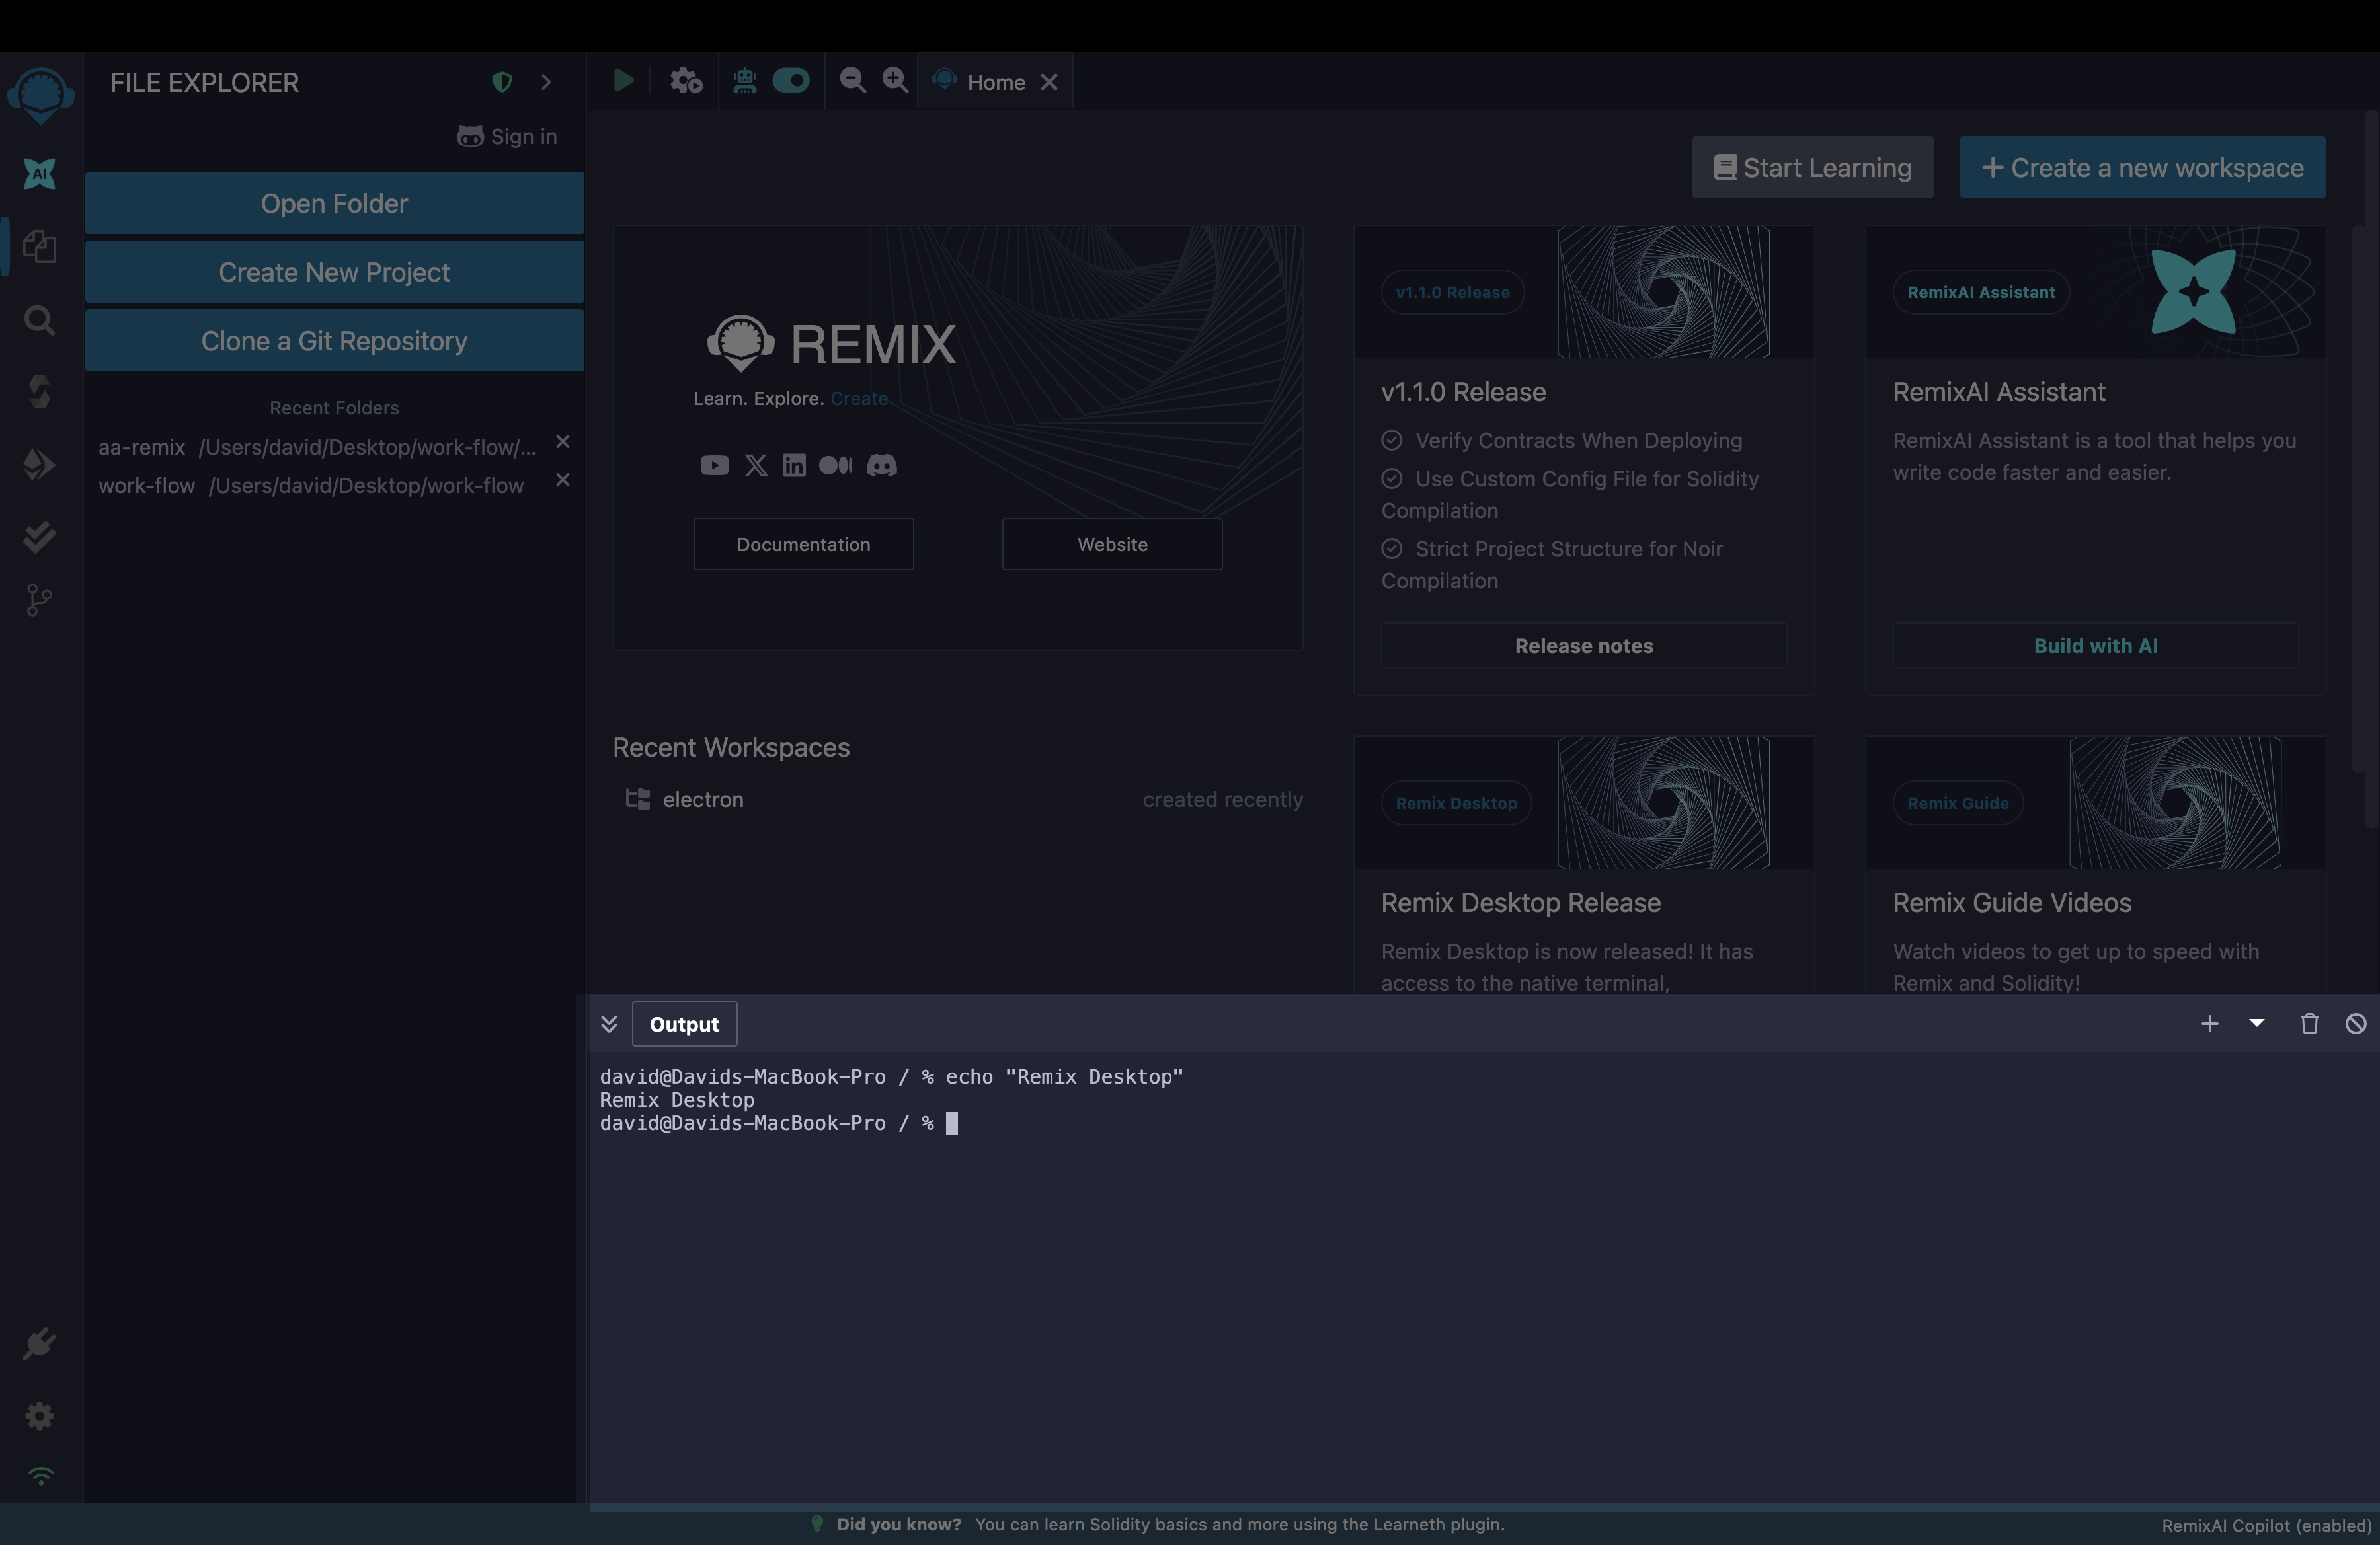Image resolution: width=2380 pixels, height=1545 pixels.
Task: Open Remix Medium icon
Action: point(836,466)
